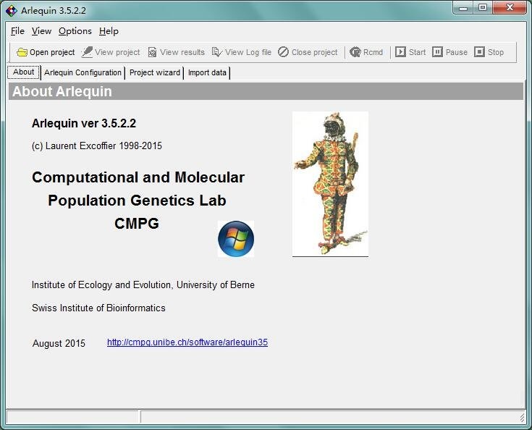Click the Rcmd toolbar icon
Screen dimensions: 532x430
point(355,52)
